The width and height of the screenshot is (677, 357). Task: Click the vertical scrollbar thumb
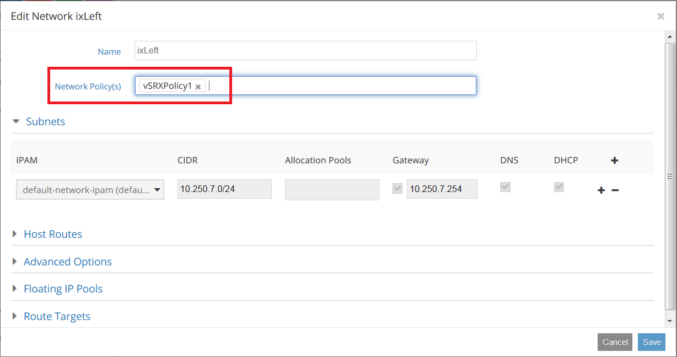coord(670,176)
